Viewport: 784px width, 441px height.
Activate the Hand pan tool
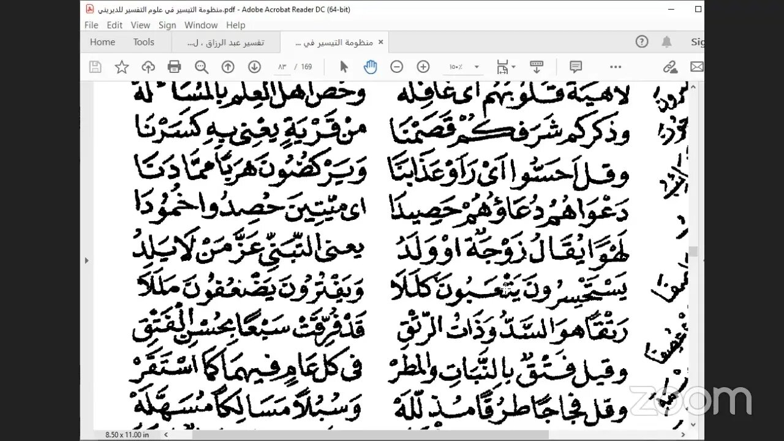tap(370, 67)
